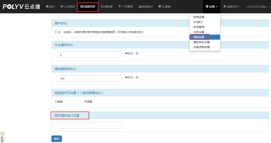
Task: Enable the 课件优化 checkbox
Action: (x=56, y=32)
